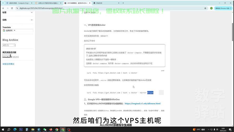The image size is (234, 132).
Task: Open the Windows Start menu
Action: pos(3,129)
